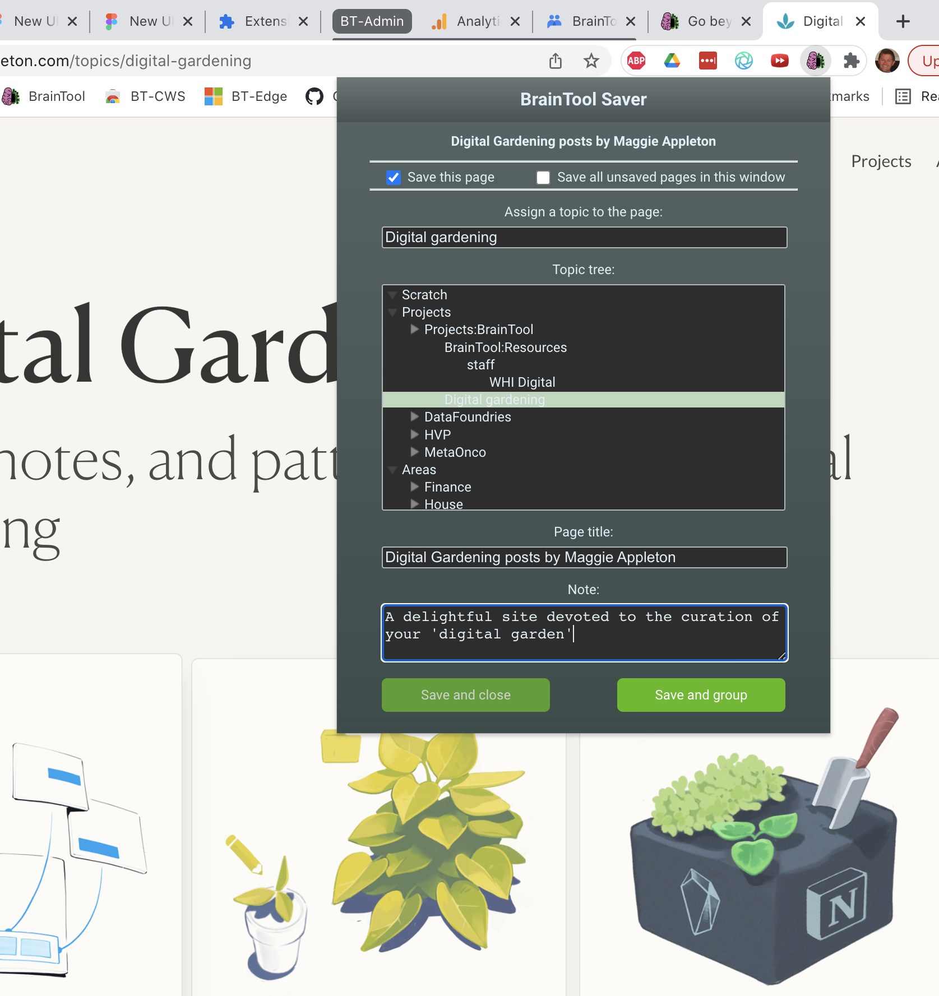The image size is (939, 996).
Task: Click the Save and group button
Action: coord(701,695)
